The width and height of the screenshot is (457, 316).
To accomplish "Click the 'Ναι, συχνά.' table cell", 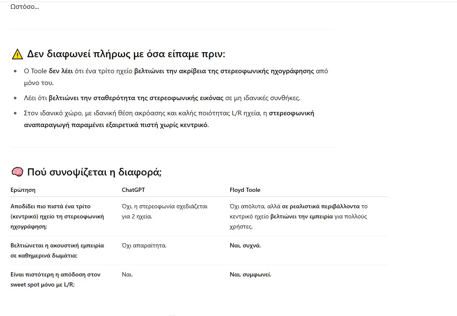I will click(245, 245).
